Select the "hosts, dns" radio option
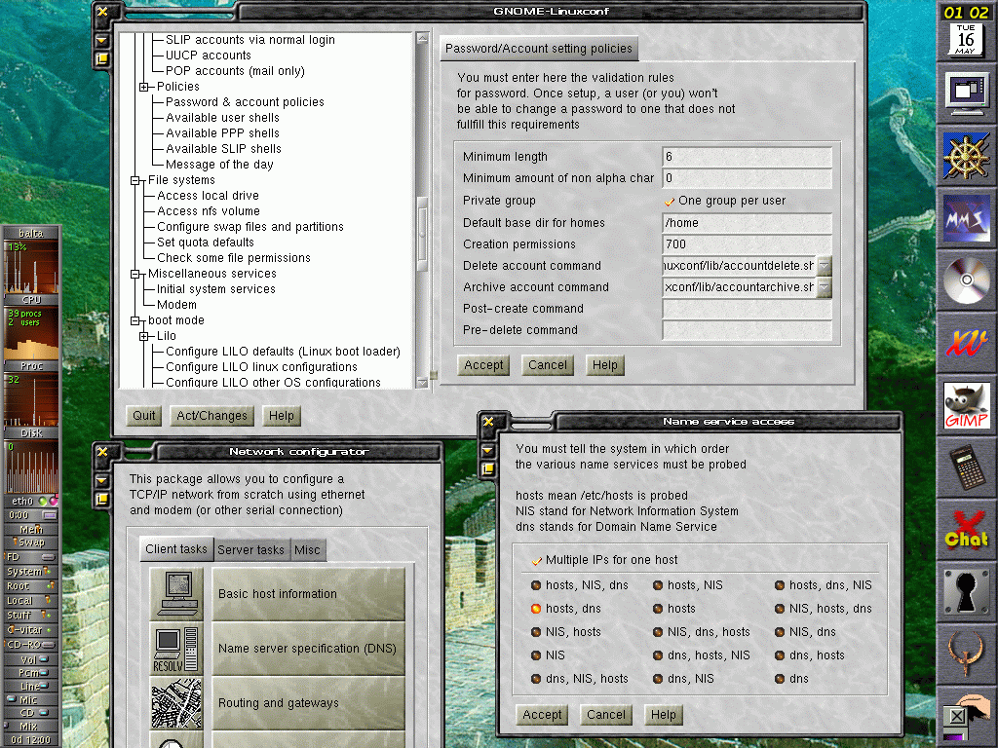The width and height of the screenshot is (998, 748). point(536,609)
